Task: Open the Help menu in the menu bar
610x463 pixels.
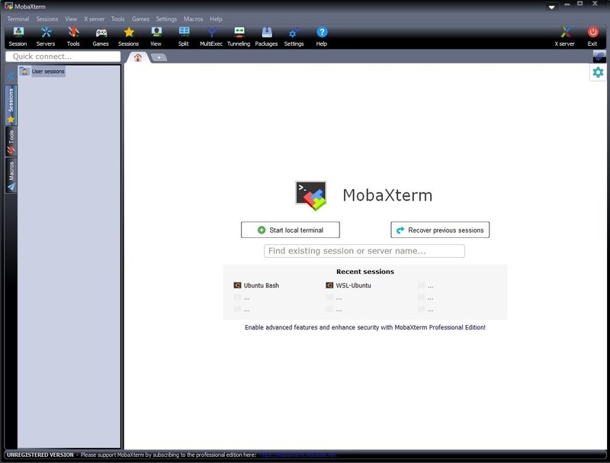Action: coord(216,18)
